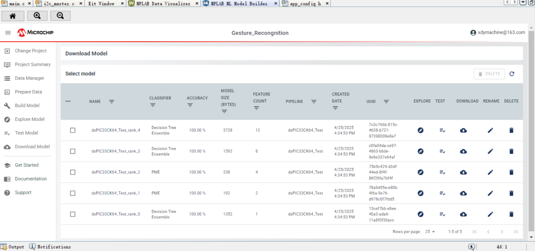Click the Microchip logo

coord(35,33)
